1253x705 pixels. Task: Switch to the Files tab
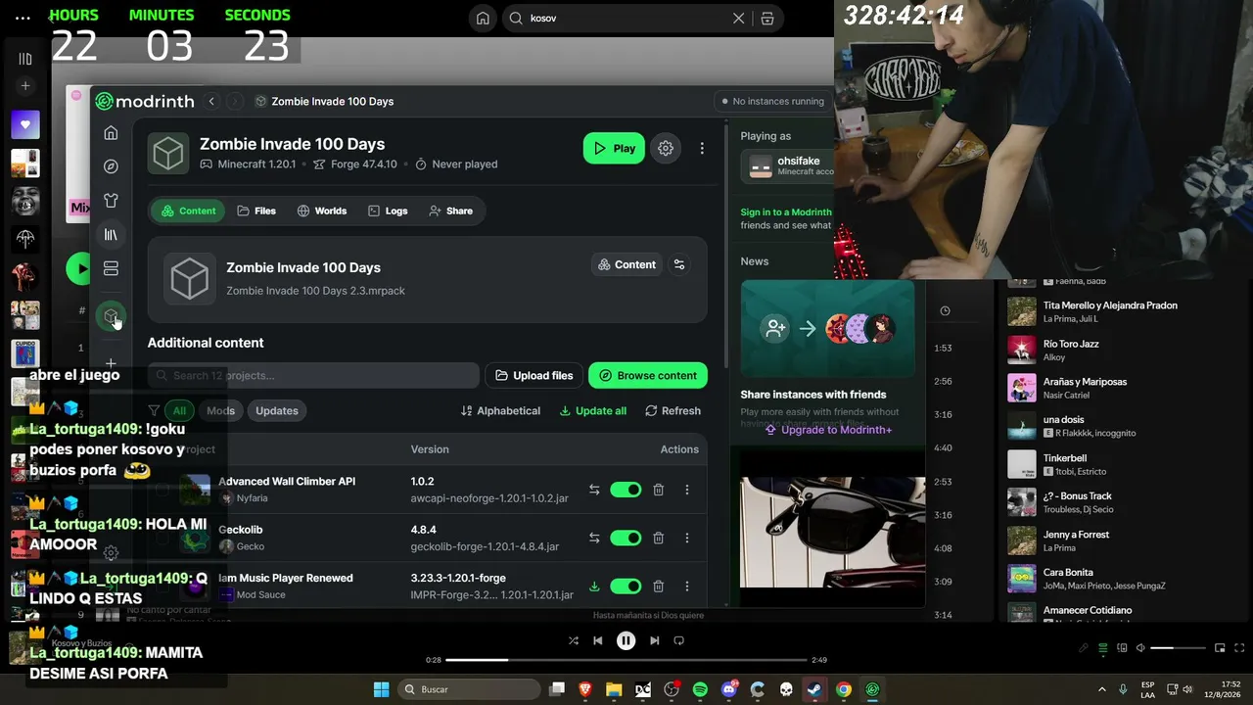pos(256,211)
